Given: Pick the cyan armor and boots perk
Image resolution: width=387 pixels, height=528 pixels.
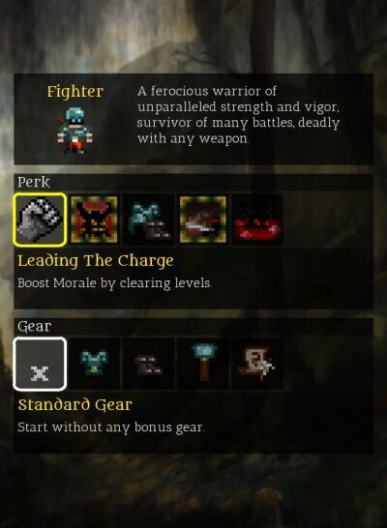Looking at the screenshot, I should (x=149, y=220).
